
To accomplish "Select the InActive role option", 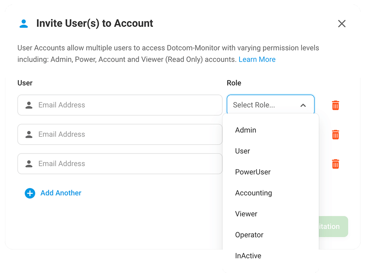I will (x=248, y=255).
